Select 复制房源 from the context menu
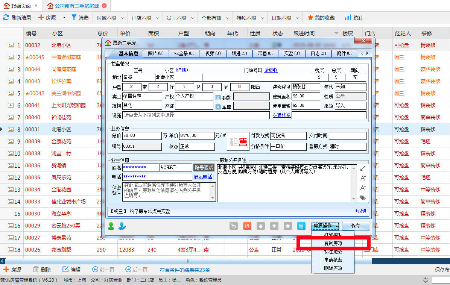The height and width of the screenshot is (285, 450). (333, 243)
